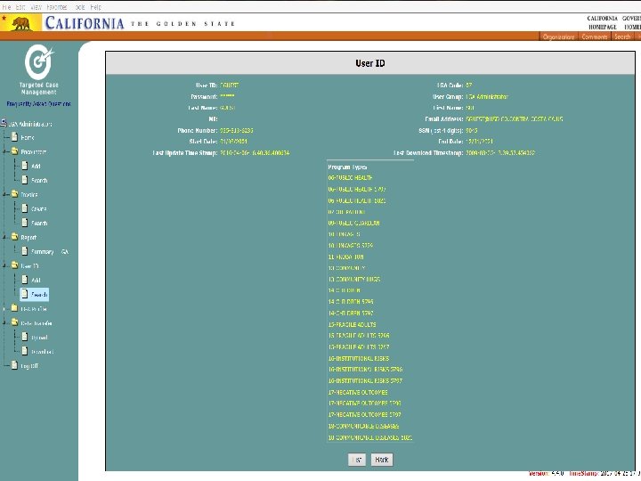Click program type 15-FRAGILE ADULTS without suffix
The width and height of the screenshot is (641, 481).
point(352,325)
